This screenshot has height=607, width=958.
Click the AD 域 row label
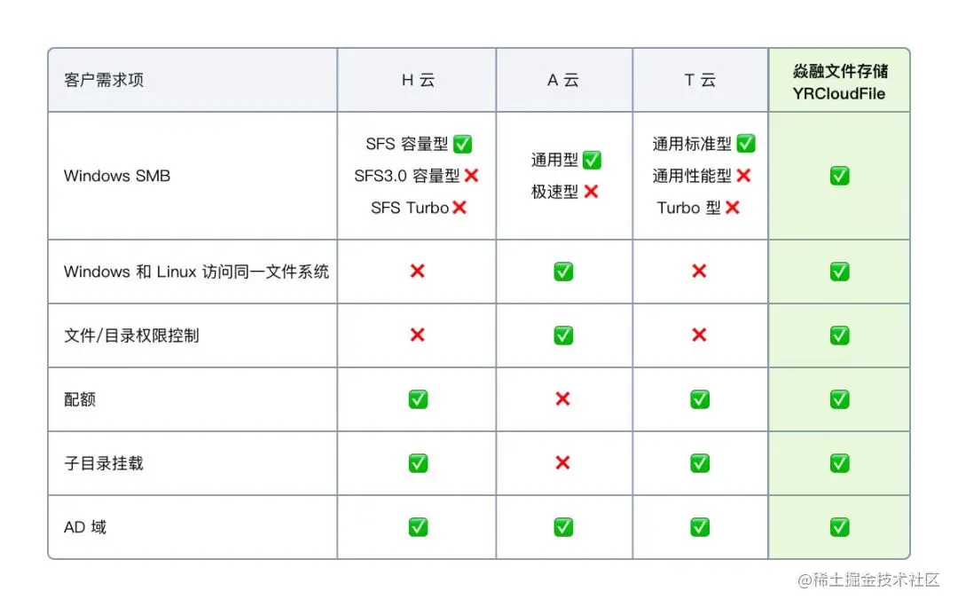pyautogui.click(x=85, y=527)
